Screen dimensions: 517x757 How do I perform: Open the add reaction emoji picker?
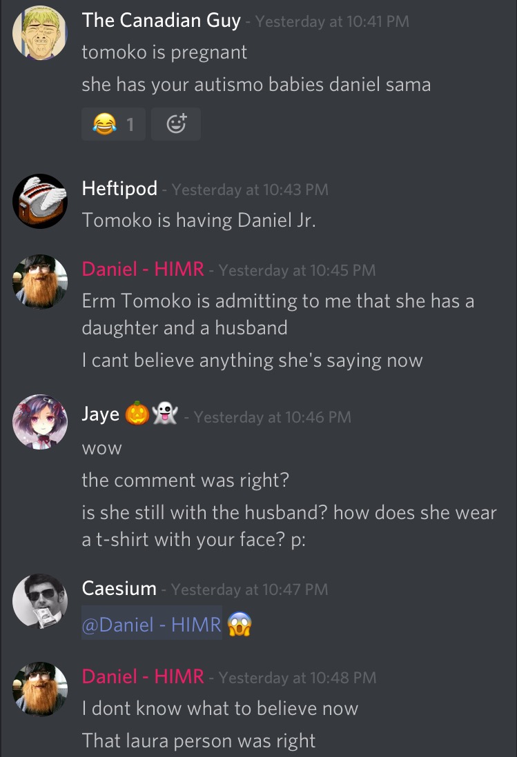click(176, 124)
